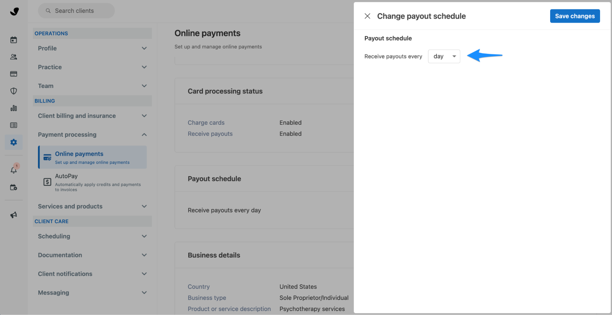Select the Online payments card icon
This screenshot has width=612, height=315.
pos(47,157)
